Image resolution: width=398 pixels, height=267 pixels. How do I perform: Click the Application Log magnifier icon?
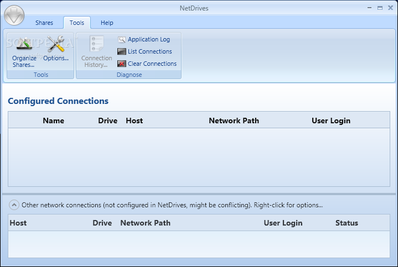point(122,40)
